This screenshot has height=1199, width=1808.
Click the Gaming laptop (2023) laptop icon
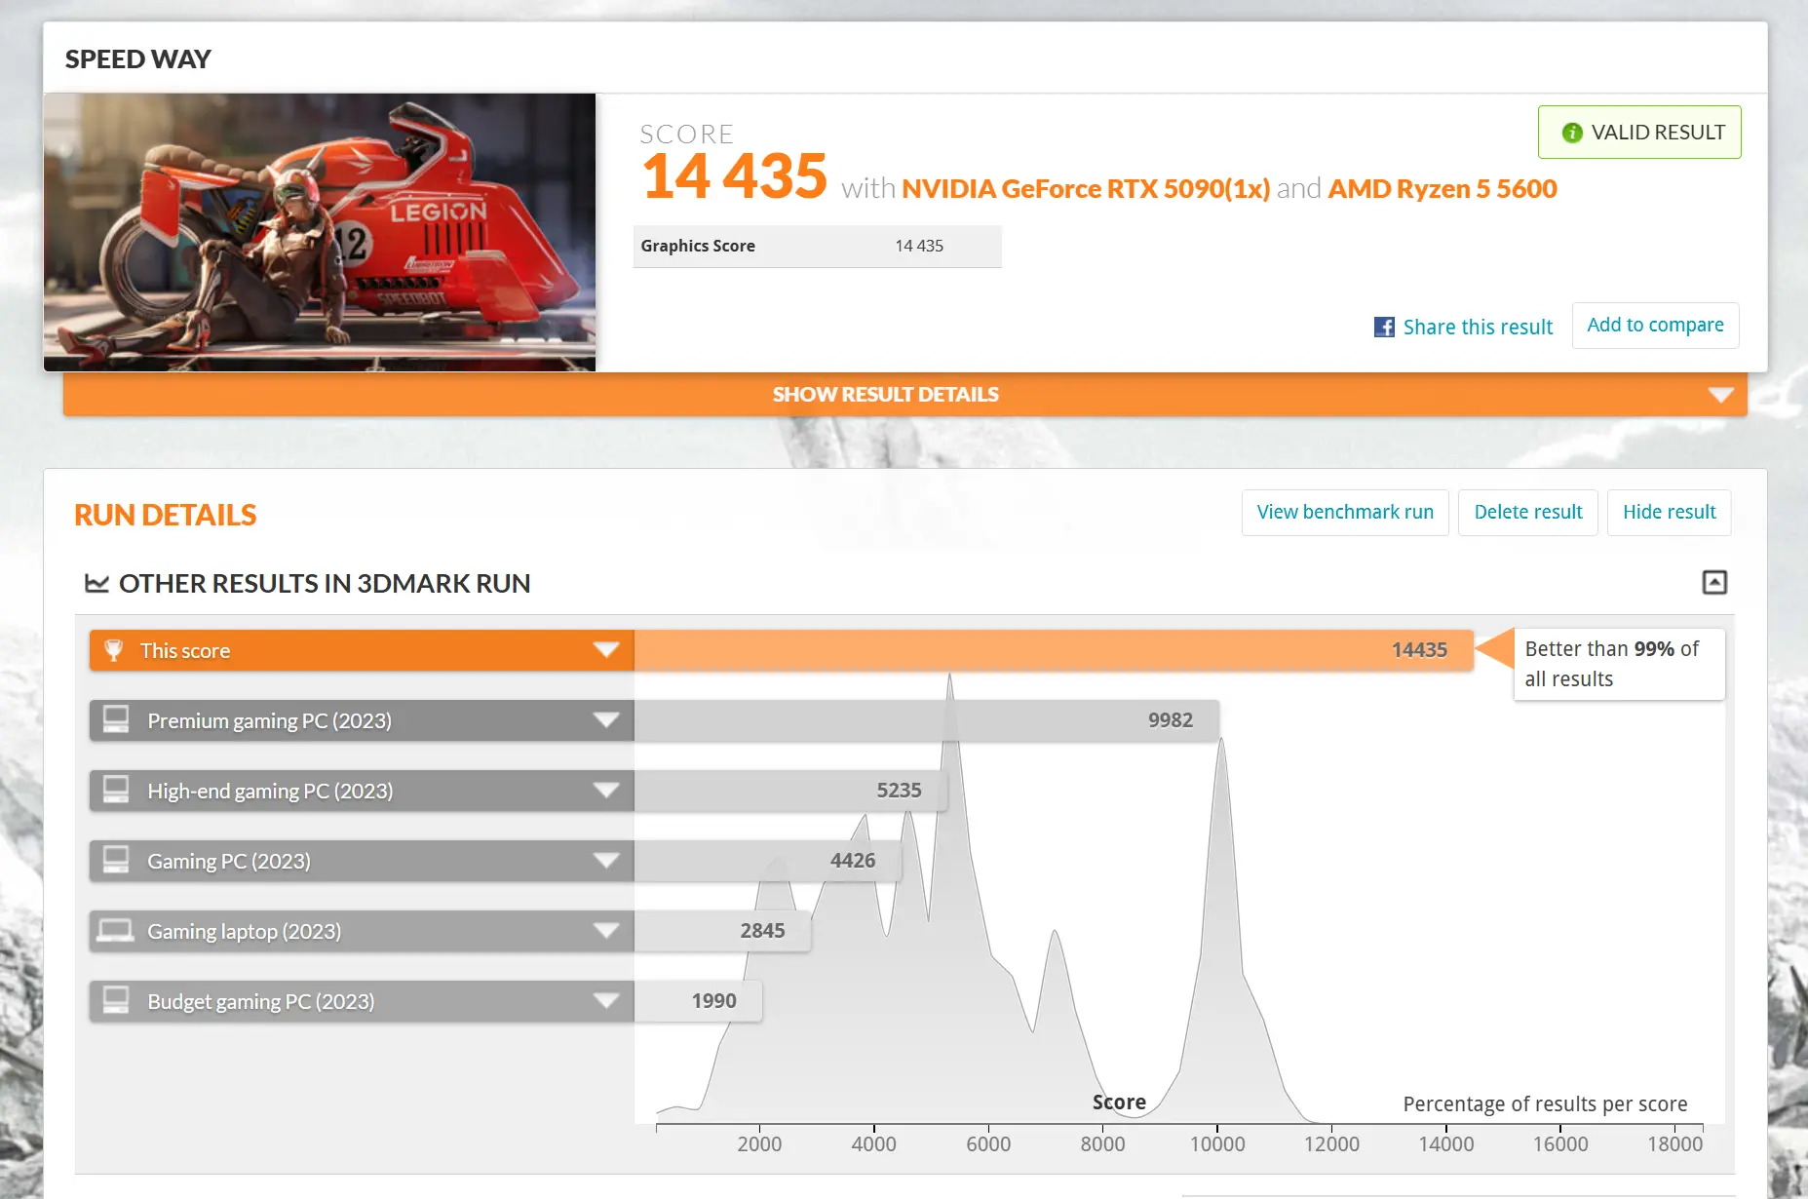coord(115,931)
